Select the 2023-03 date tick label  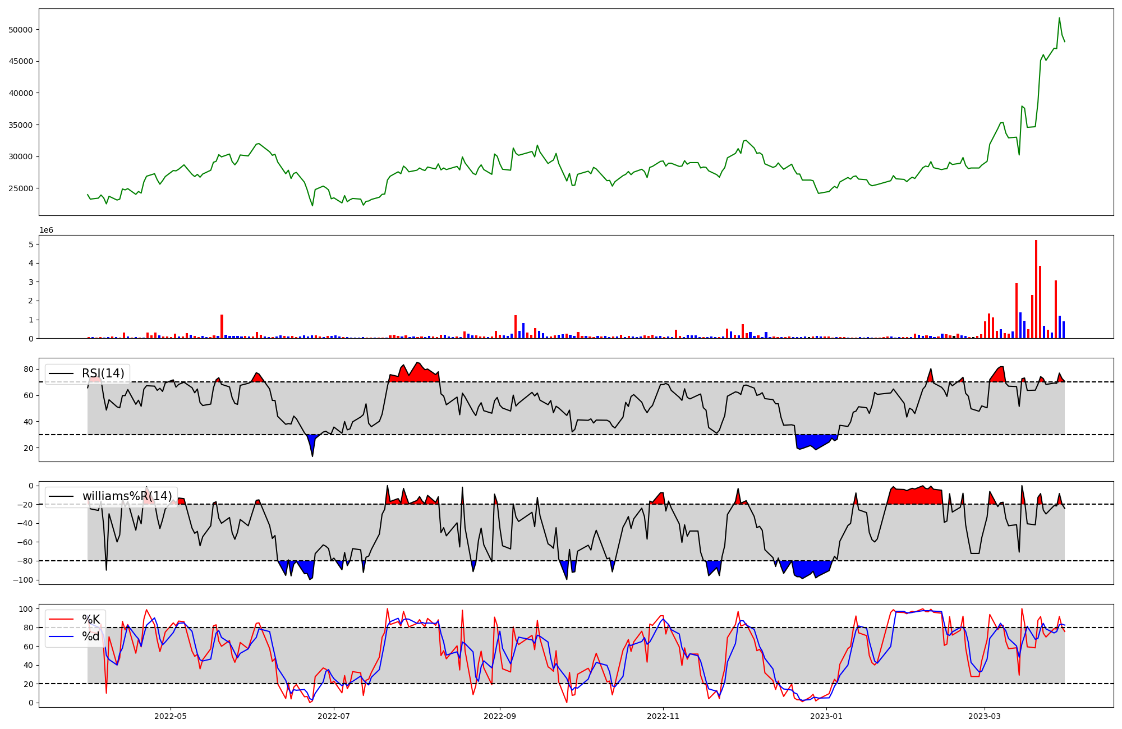click(x=985, y=716)
